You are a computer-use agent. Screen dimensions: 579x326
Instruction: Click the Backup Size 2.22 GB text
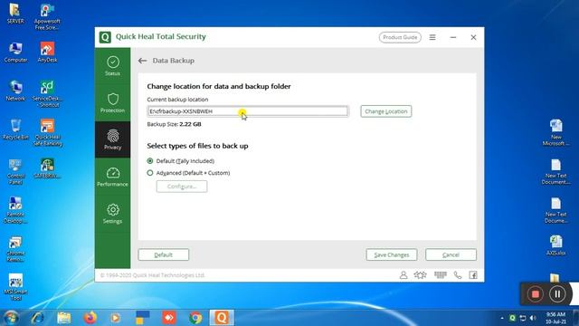coord(174,124)
